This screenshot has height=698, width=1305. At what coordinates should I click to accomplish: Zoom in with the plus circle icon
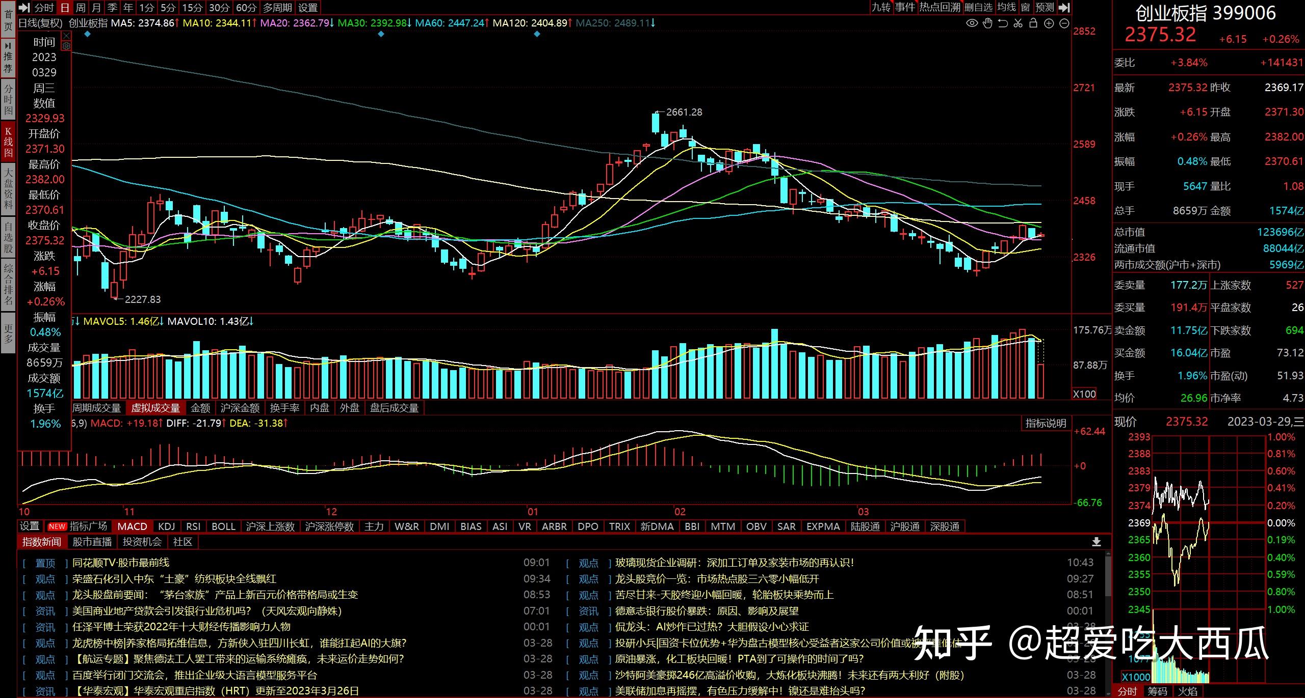pyautogui.click(x=1049, y=23)
